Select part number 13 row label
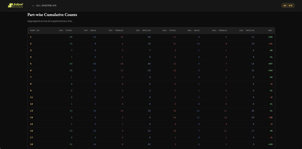Image resolution: width=302 pixels, height=149 pixels. 31,111
